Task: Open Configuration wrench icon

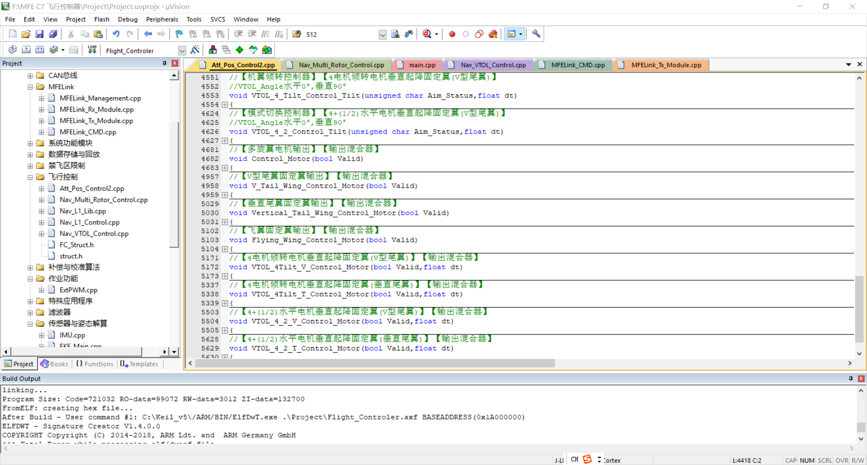Action: (x=536, y=34)
